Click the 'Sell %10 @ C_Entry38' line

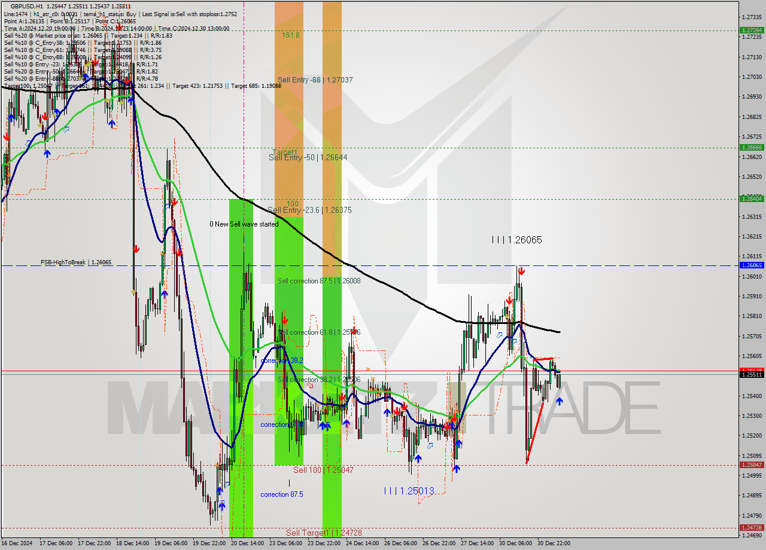click(83, 42)
